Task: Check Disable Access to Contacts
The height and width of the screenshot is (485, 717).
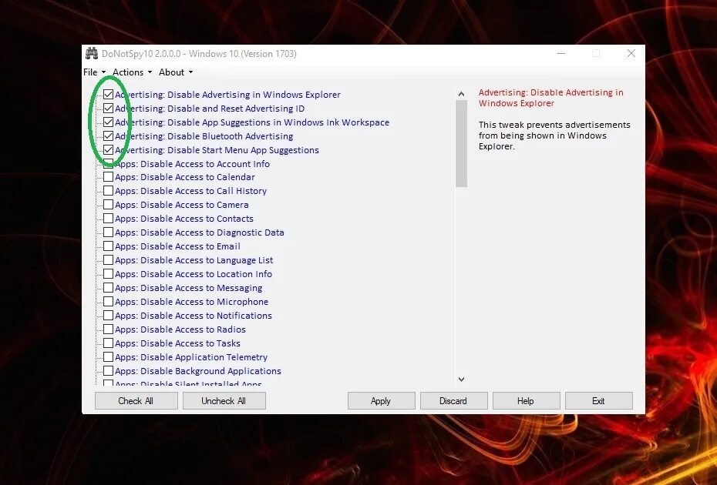Action: (x=109, y=219)
